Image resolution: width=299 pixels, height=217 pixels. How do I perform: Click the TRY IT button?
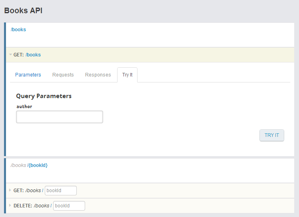pyautogui.click(x=272, y=135)
